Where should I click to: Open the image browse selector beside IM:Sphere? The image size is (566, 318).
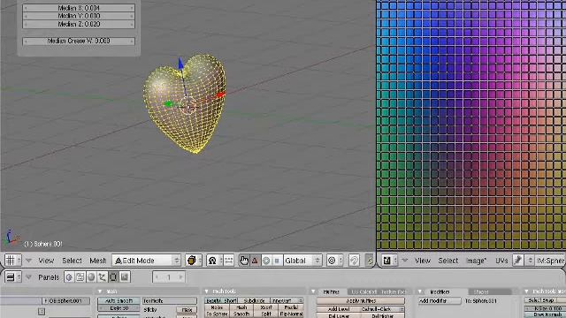[x=530, y=261]
